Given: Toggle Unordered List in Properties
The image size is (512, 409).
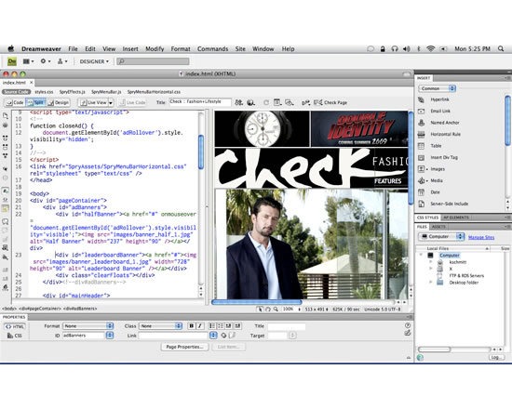Looking at the screenshot, I should [212, 326].
